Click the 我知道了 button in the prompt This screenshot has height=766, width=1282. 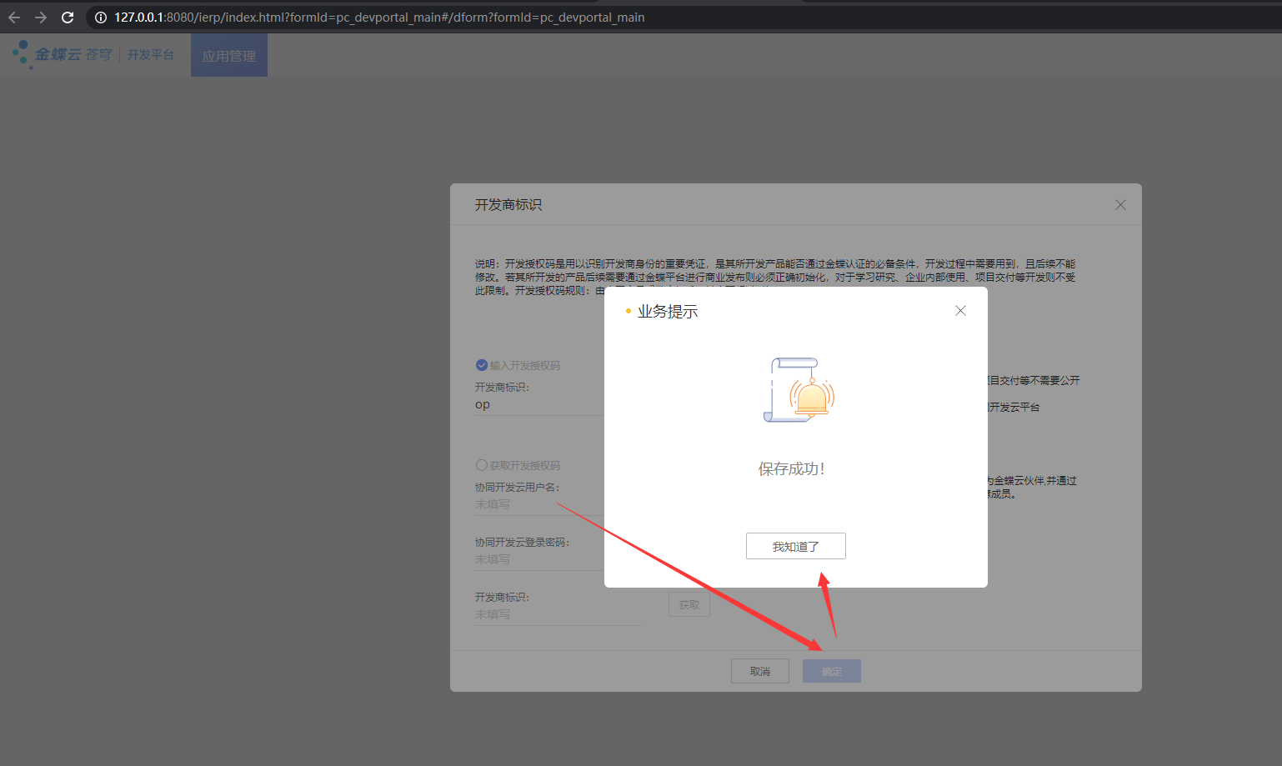tap(795, 546)
